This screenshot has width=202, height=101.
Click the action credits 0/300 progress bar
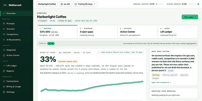click(x=192, y=4)
